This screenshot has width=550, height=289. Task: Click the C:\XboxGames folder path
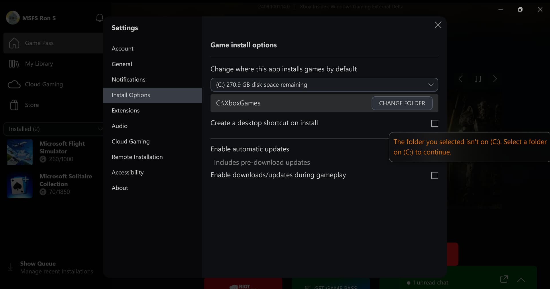238,103
